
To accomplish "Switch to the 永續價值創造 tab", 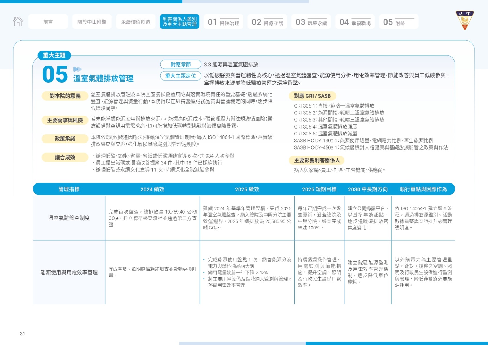I will 136,22.
